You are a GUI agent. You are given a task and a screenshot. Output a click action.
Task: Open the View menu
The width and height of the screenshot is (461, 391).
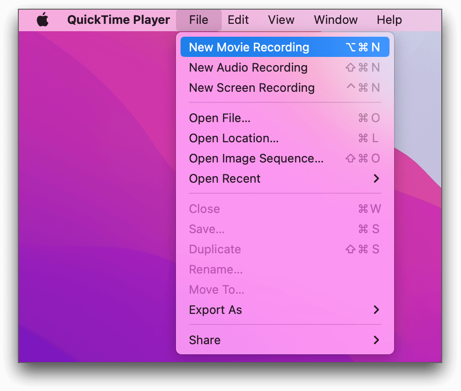point(281,20)
